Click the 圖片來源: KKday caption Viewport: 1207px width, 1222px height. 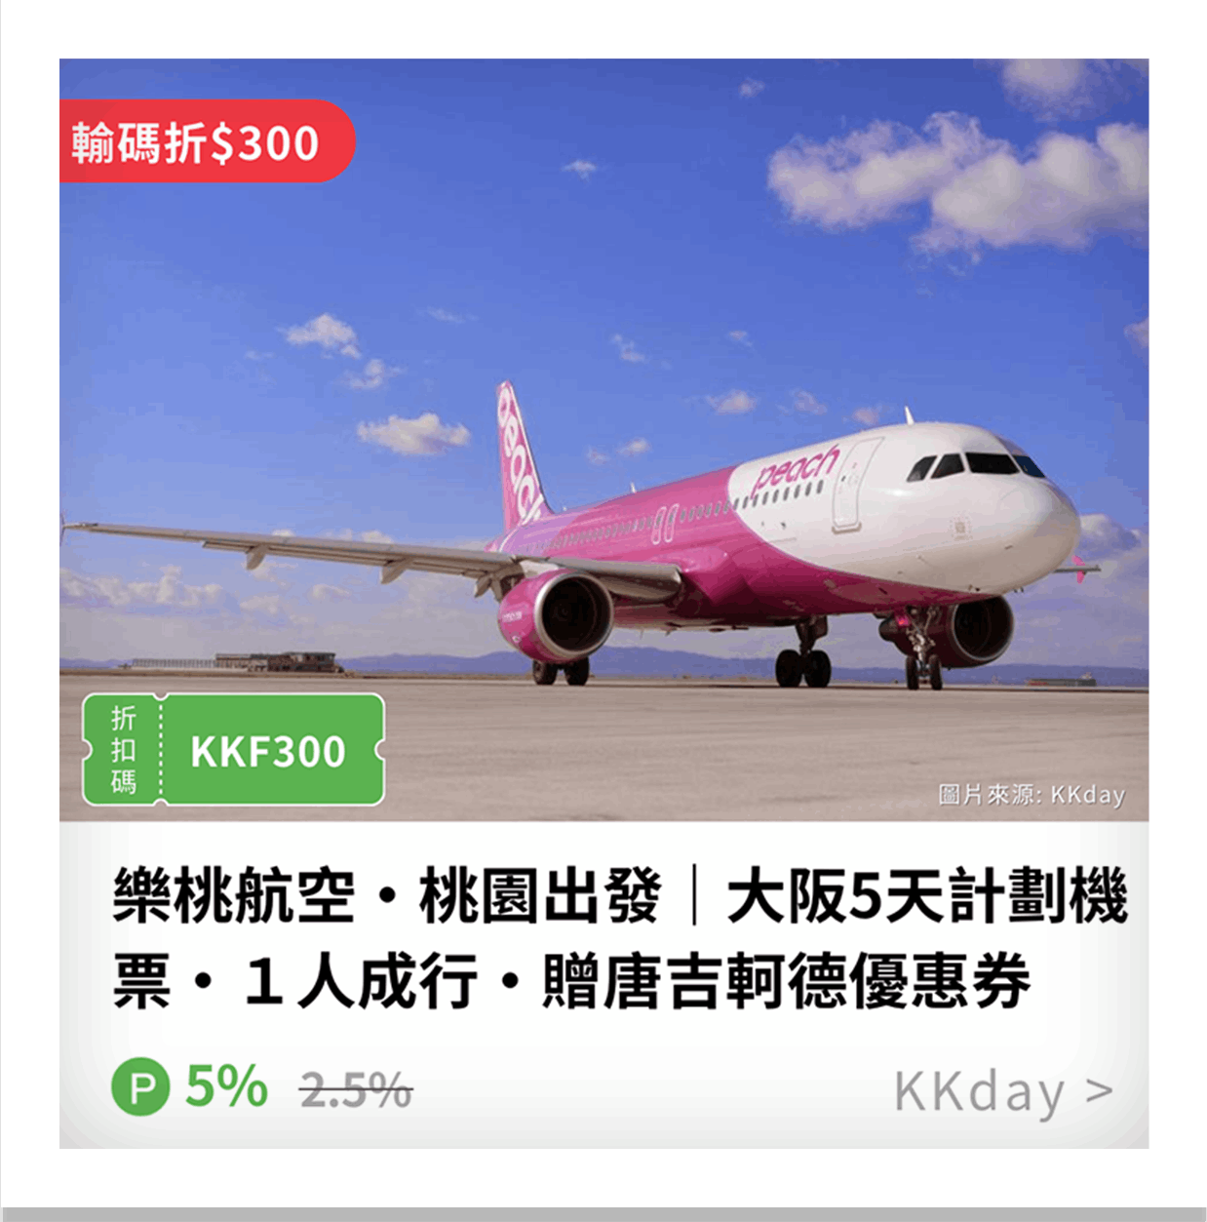tap(1032, 794)
